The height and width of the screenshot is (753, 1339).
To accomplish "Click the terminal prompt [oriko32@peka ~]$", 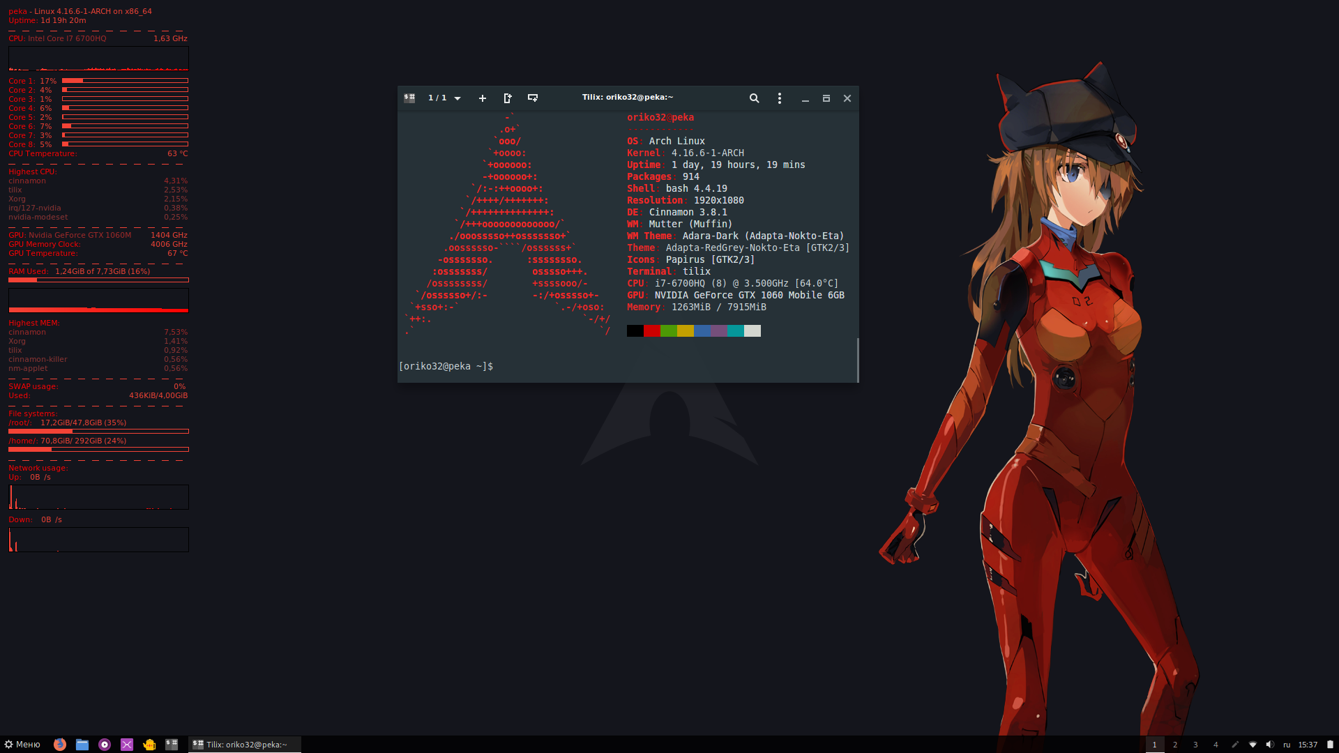I will point(446,366).
